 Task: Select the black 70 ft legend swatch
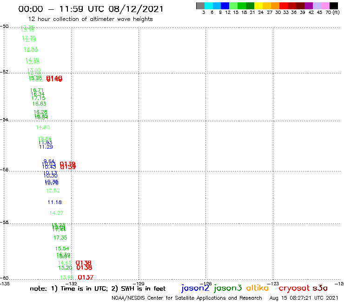click(x=333, y=6)
